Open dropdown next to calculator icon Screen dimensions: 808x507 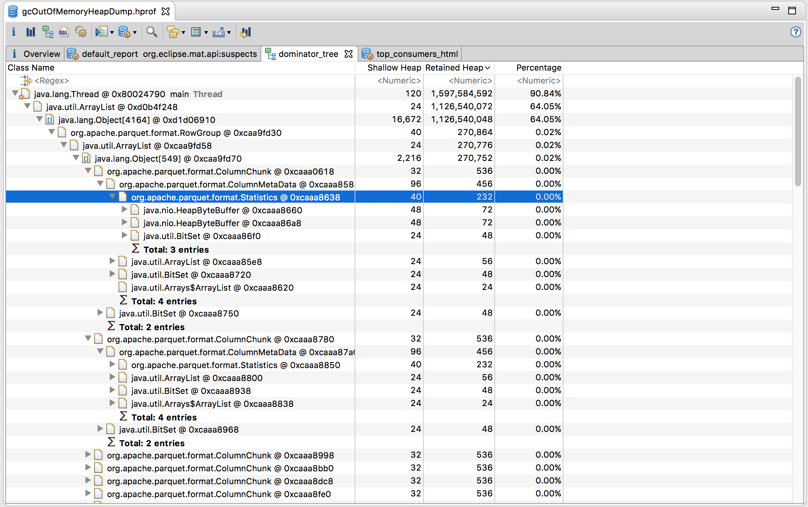click(x=206, y=33)
